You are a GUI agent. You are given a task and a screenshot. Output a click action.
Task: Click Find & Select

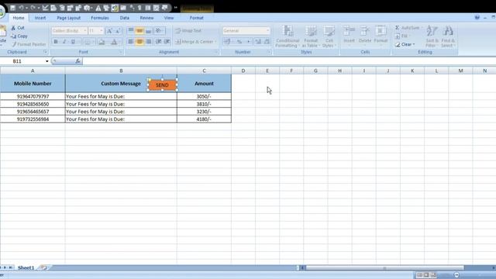pos(448,36)
